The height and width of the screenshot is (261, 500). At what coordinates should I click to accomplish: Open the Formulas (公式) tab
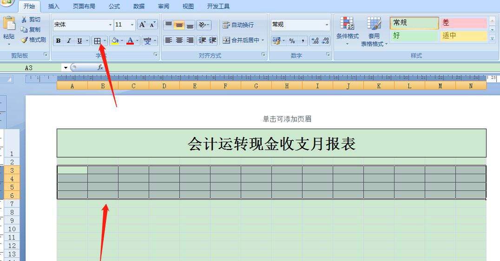(114, 6)
